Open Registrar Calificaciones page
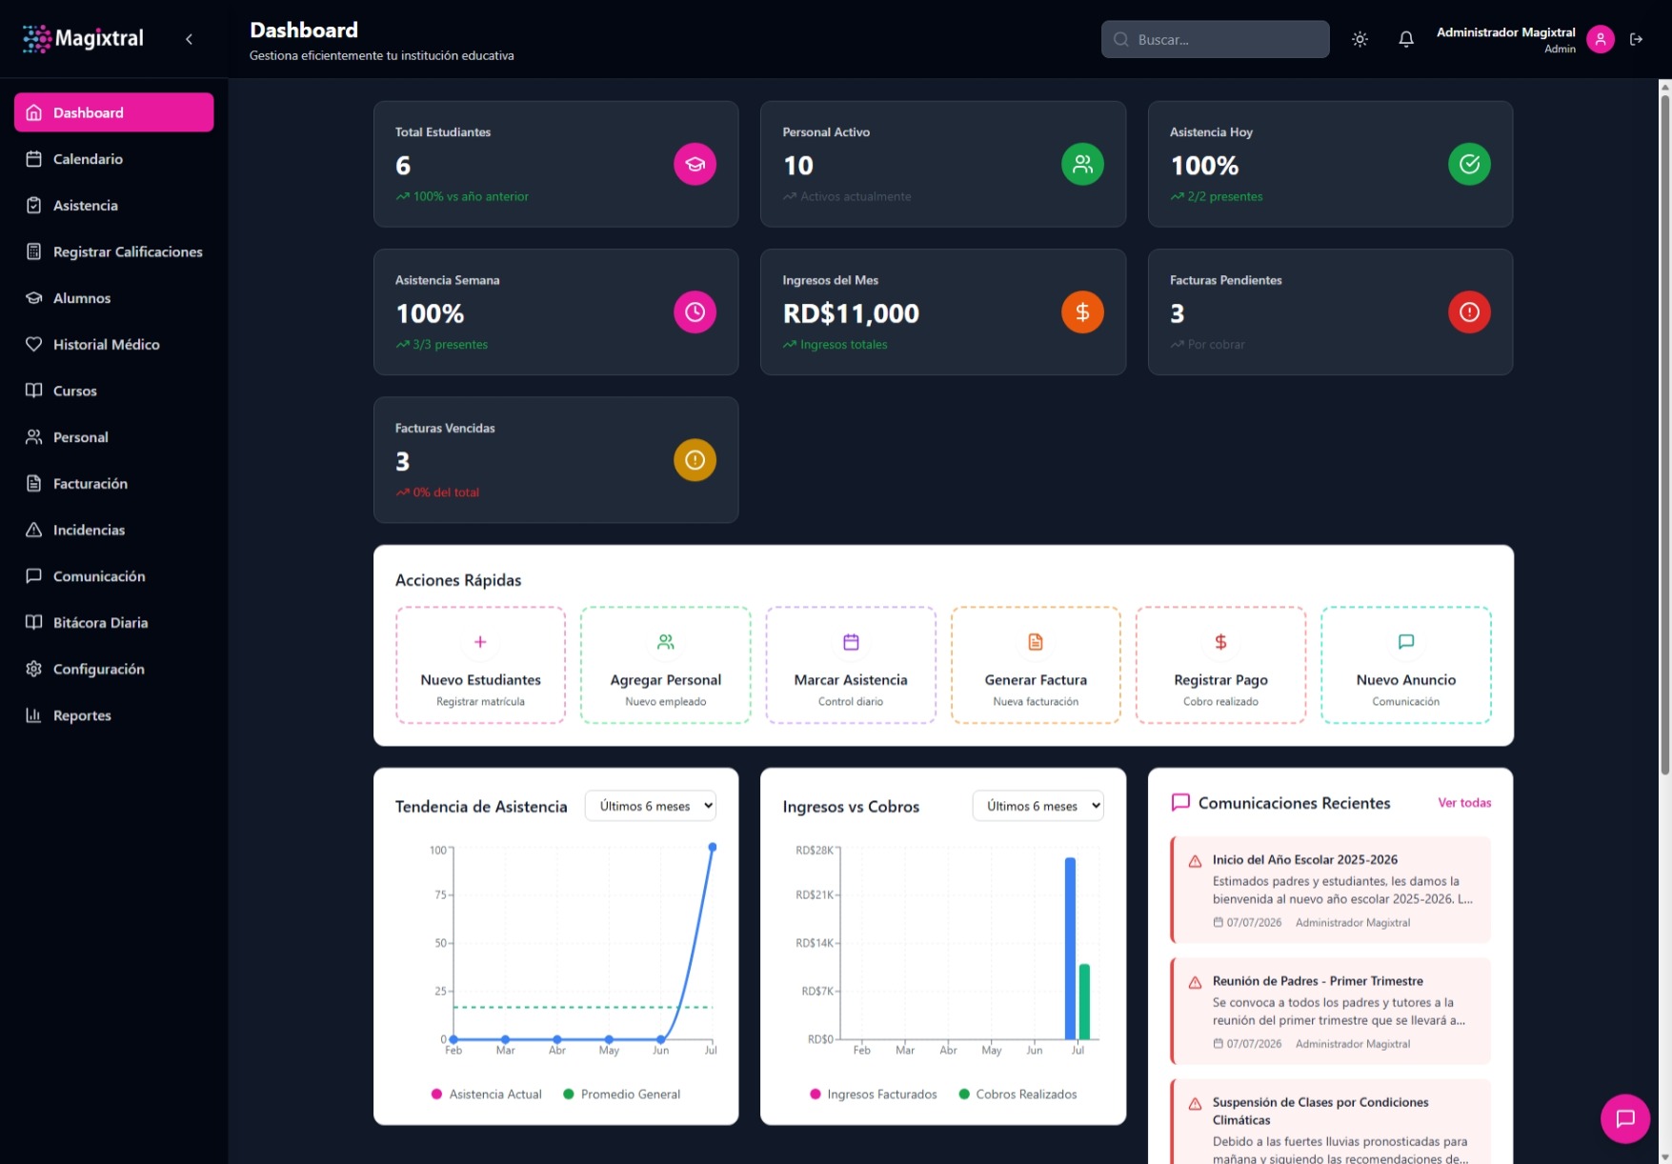Viewport: 1672px width, 1164px height. (114, 251)
